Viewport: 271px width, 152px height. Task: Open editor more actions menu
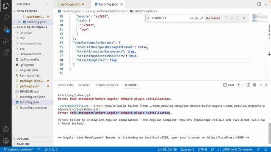[265, 4]
